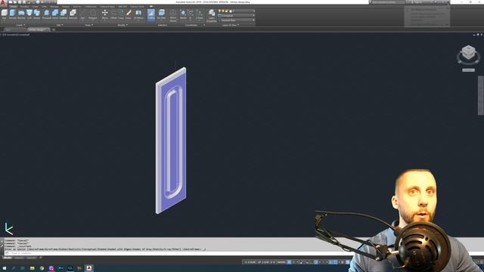The height and width of the screenshot is (272, 484).
Task: Click the viewport controls label at top-left
Action: click(16, 35)
